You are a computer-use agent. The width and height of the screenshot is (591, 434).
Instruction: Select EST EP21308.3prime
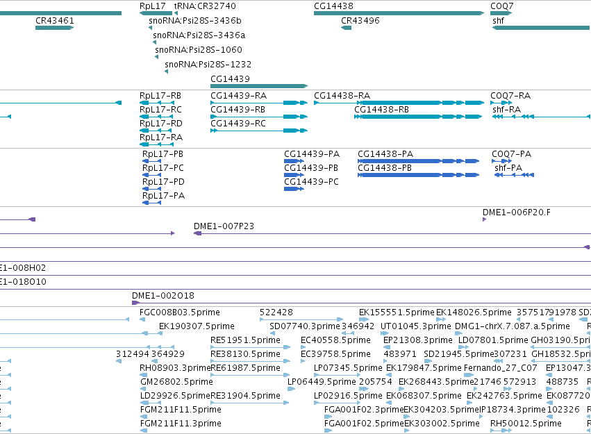pos(417,340)
